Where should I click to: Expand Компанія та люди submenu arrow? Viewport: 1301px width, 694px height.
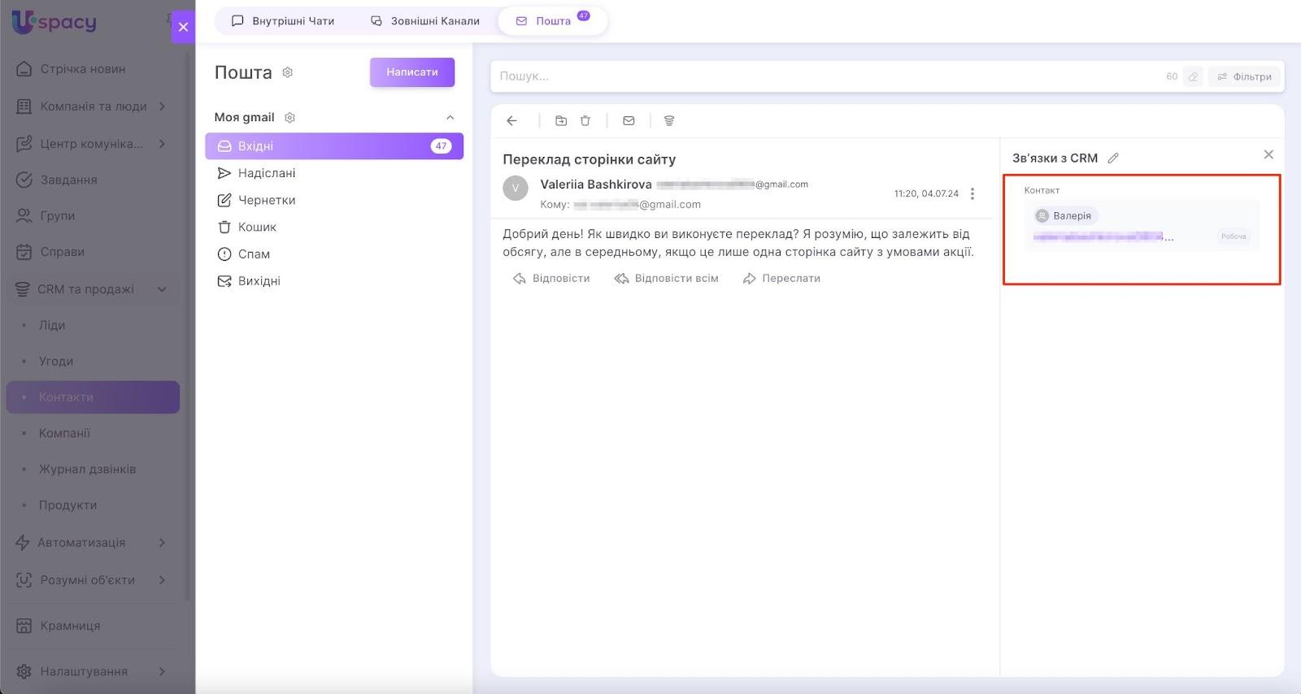[x=162, y=106]
